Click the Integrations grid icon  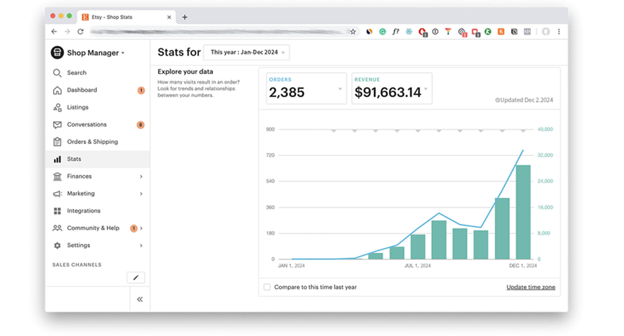click(57, 211)
